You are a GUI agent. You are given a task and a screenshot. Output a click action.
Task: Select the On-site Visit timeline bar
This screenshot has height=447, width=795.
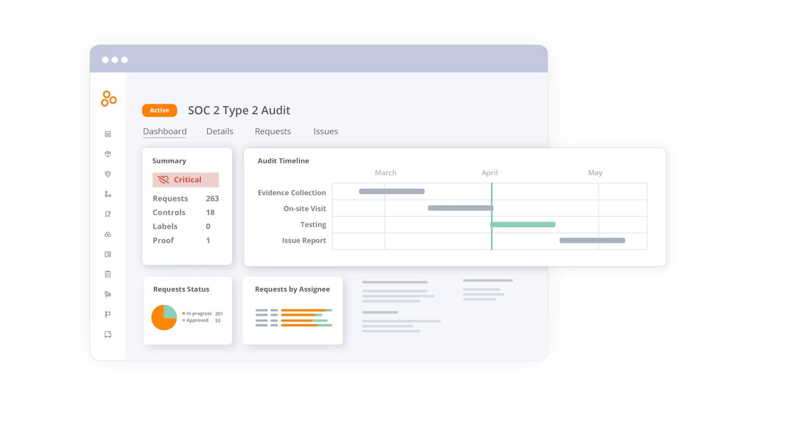click(x=461, y=208)
